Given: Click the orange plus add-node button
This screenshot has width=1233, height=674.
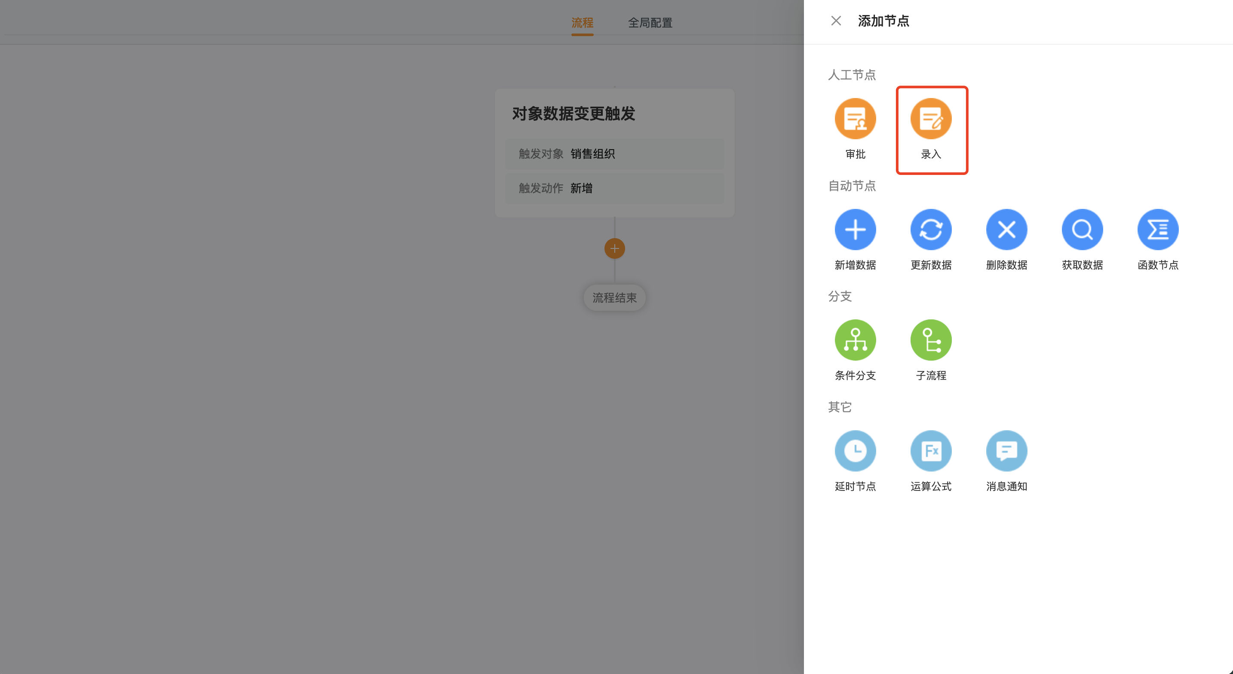Looking at the screenshot, I should [614, 248].
